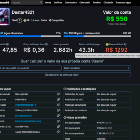This screenshot has width=140, height=140.
Task: Open the Discórdia link in navbar
Action: (108, 2)
